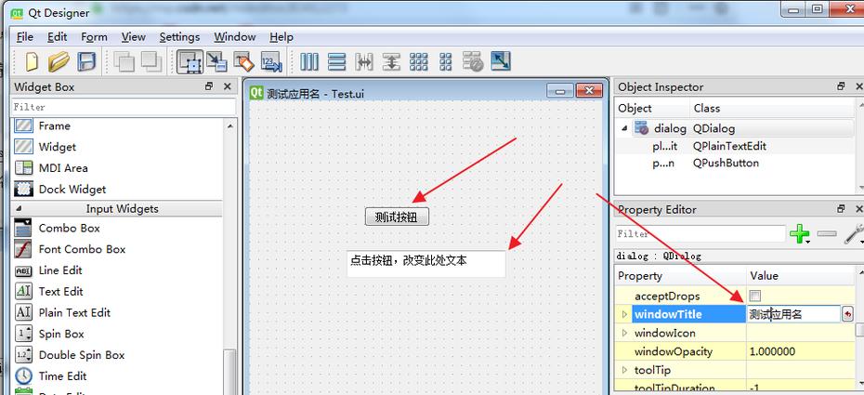Close the Widget Box panel
Image resolution: width=864 pixels, height=395 pixels.
tap(227, 86)
